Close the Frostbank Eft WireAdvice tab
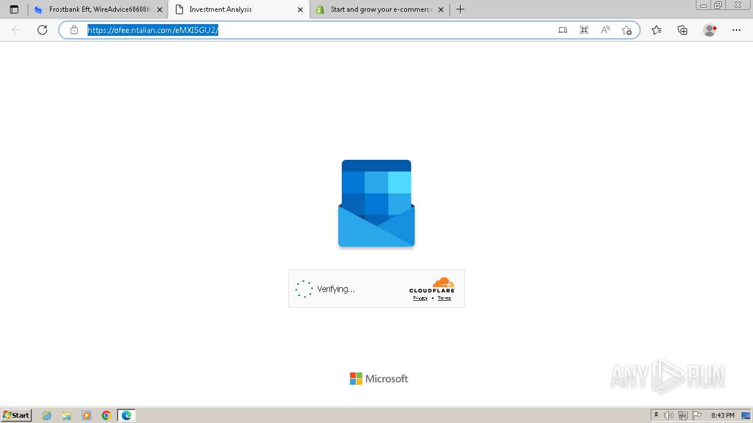 (159, 9)
